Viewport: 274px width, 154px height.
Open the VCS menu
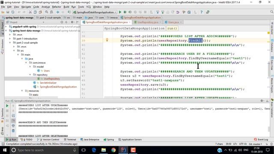(89, 7)
